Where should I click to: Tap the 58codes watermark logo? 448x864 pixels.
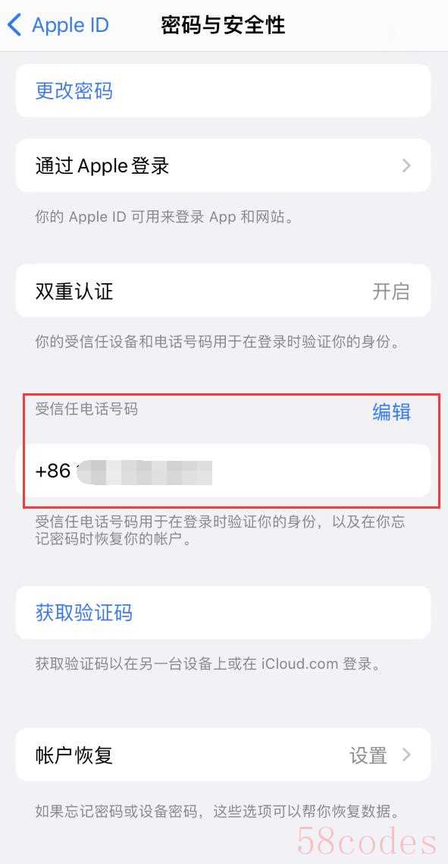pyautogui.click(x=367, y=841)
